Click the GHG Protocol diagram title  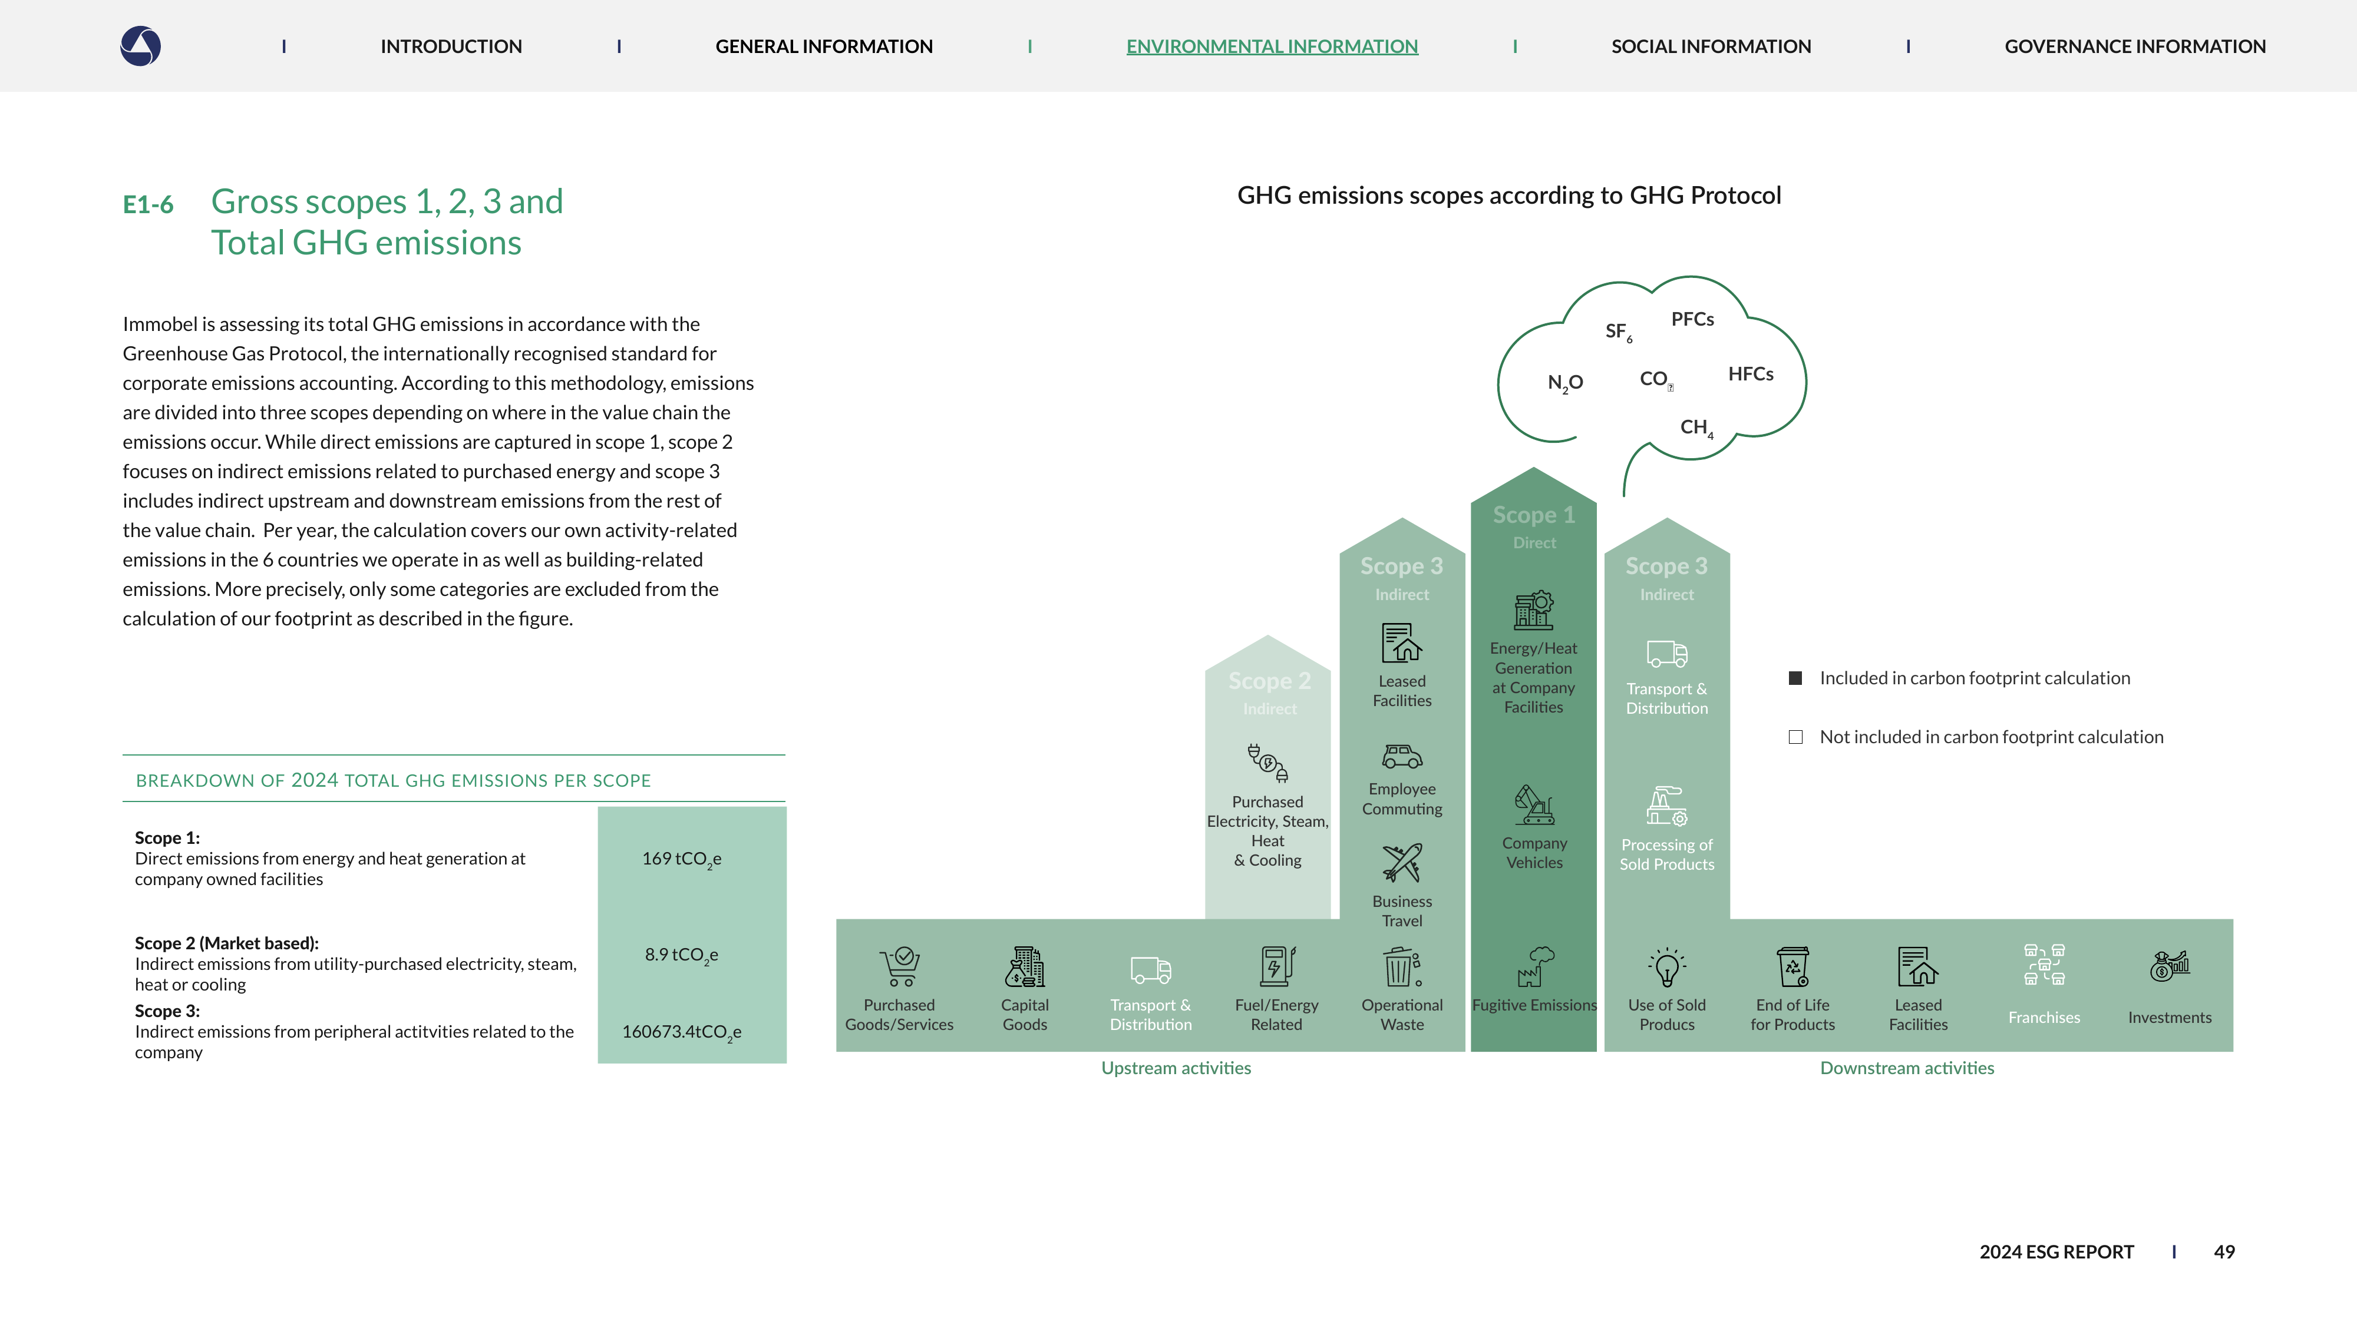(1509, 196)
